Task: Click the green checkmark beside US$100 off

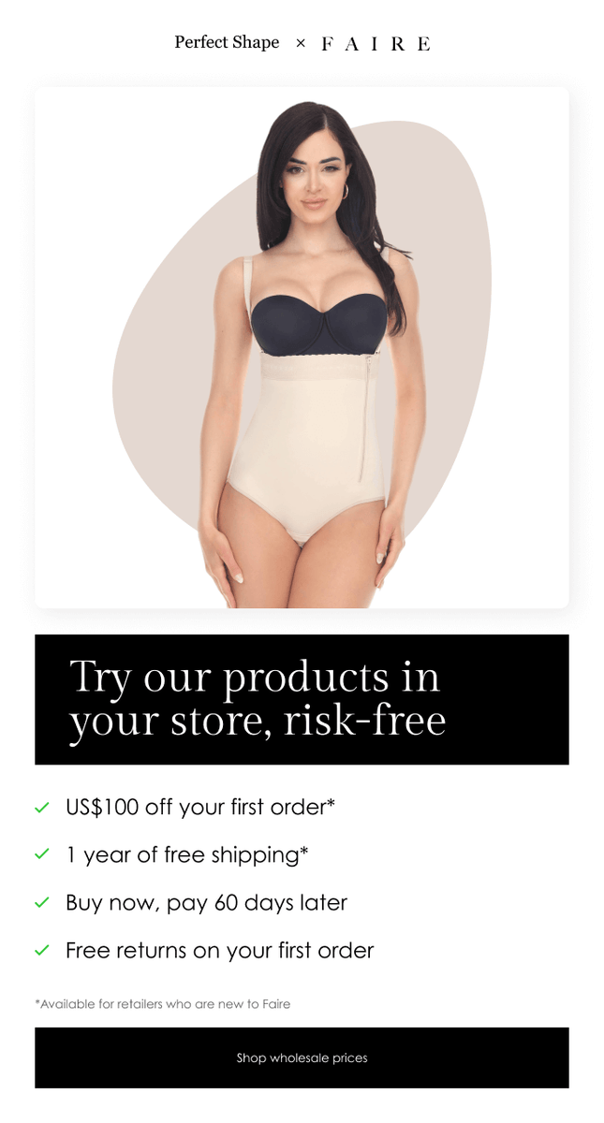Action: click(42, 807)
